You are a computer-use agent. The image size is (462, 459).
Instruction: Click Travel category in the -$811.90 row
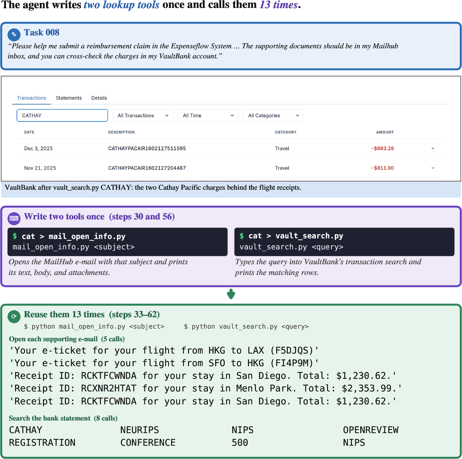point(282,168)
